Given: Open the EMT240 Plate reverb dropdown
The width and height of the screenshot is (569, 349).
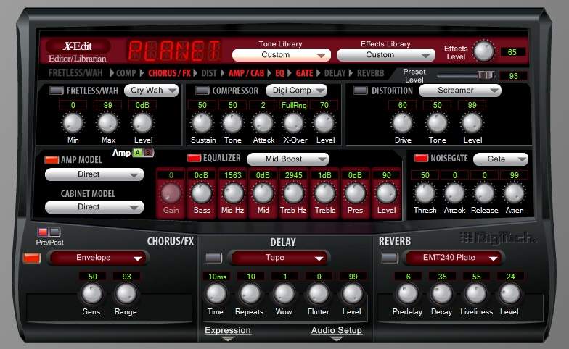Looking at the screenshot, I should click(453, 258).
